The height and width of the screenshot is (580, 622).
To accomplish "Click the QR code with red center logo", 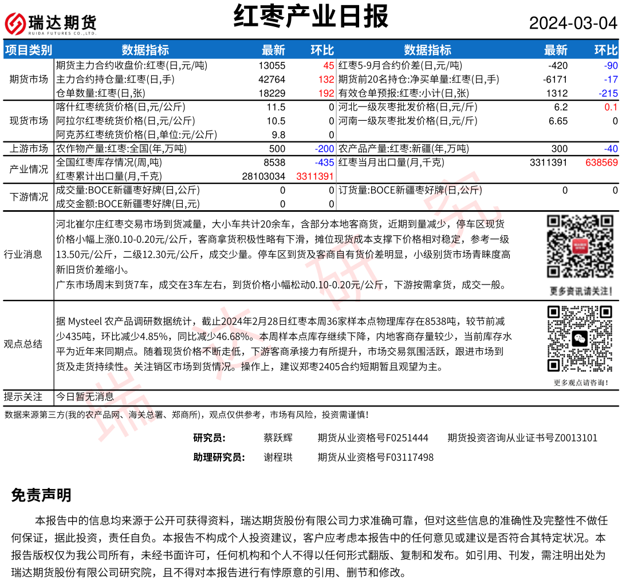I will pyautogui.click(x=579, y=247).
